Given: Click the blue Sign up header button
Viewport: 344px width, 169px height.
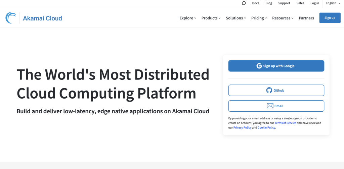Looking at the screenshot, I should pos(330,18).
